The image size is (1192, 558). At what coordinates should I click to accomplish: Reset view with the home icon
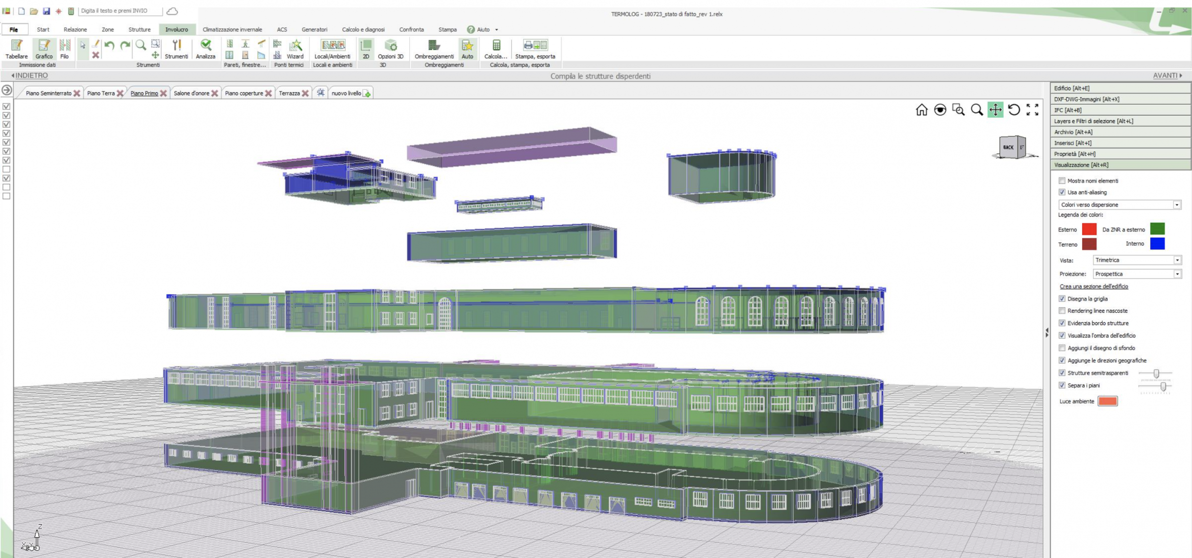pyautogui.click(x=922, y=110)
